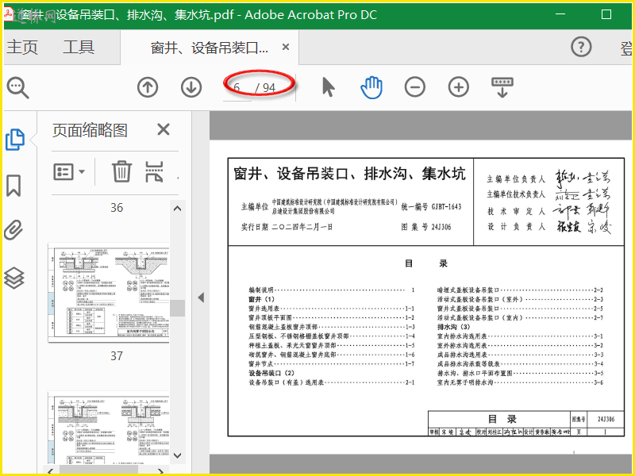
Task: Zoom out with the minus button
Action: pyautogui.click(x=415, y=87)
